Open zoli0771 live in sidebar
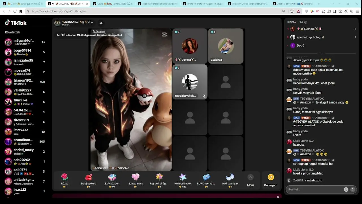The height and width of the screenshot is (204, 362). 25,171
